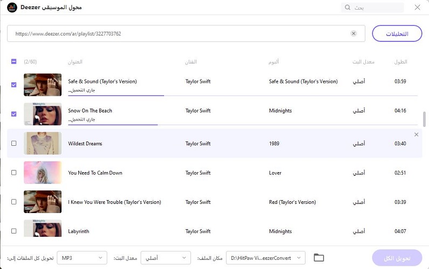Click the length column header (الطول)

click(x=400, y=62)
